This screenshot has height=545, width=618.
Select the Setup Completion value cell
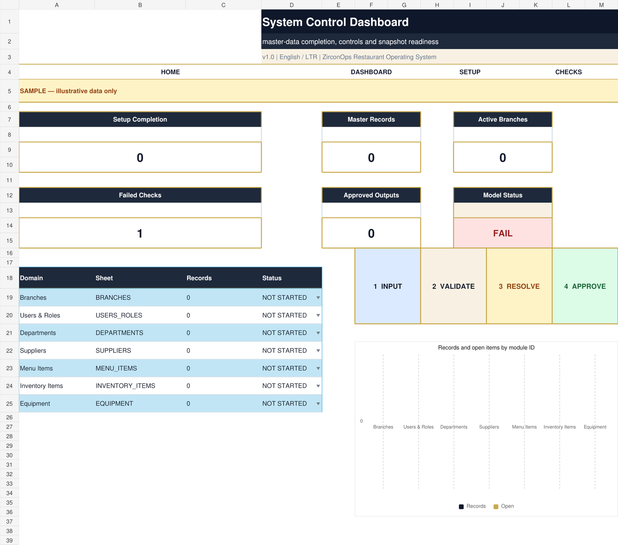[x=140, y=157]
